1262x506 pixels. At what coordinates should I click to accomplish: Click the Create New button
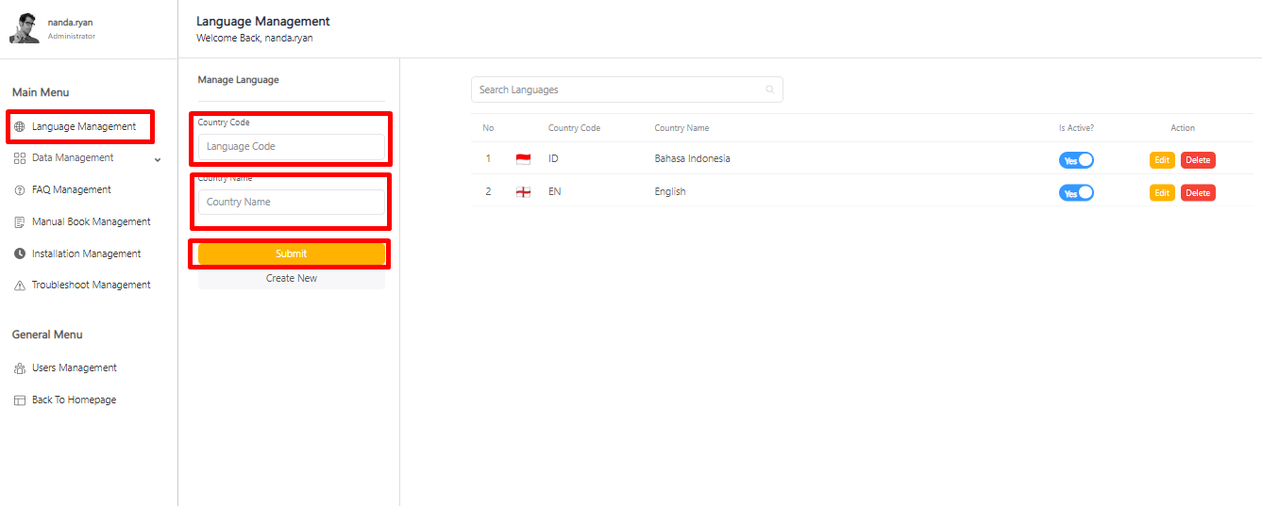tap(292, 279)
